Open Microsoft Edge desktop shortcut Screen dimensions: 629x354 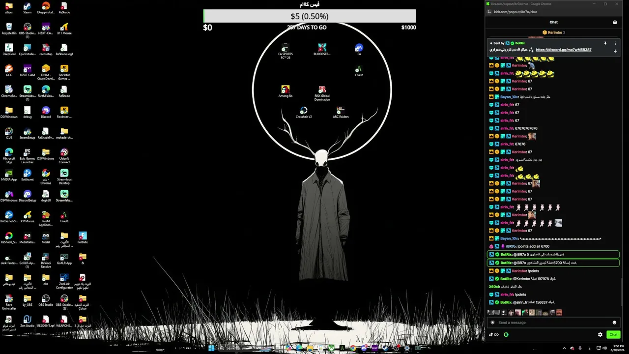(x=9, y=156)
